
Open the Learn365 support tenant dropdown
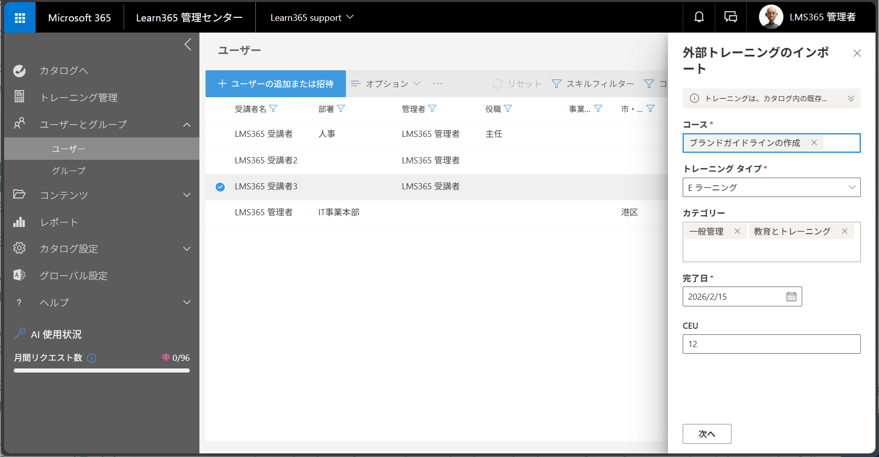click(x=312, y=17)
